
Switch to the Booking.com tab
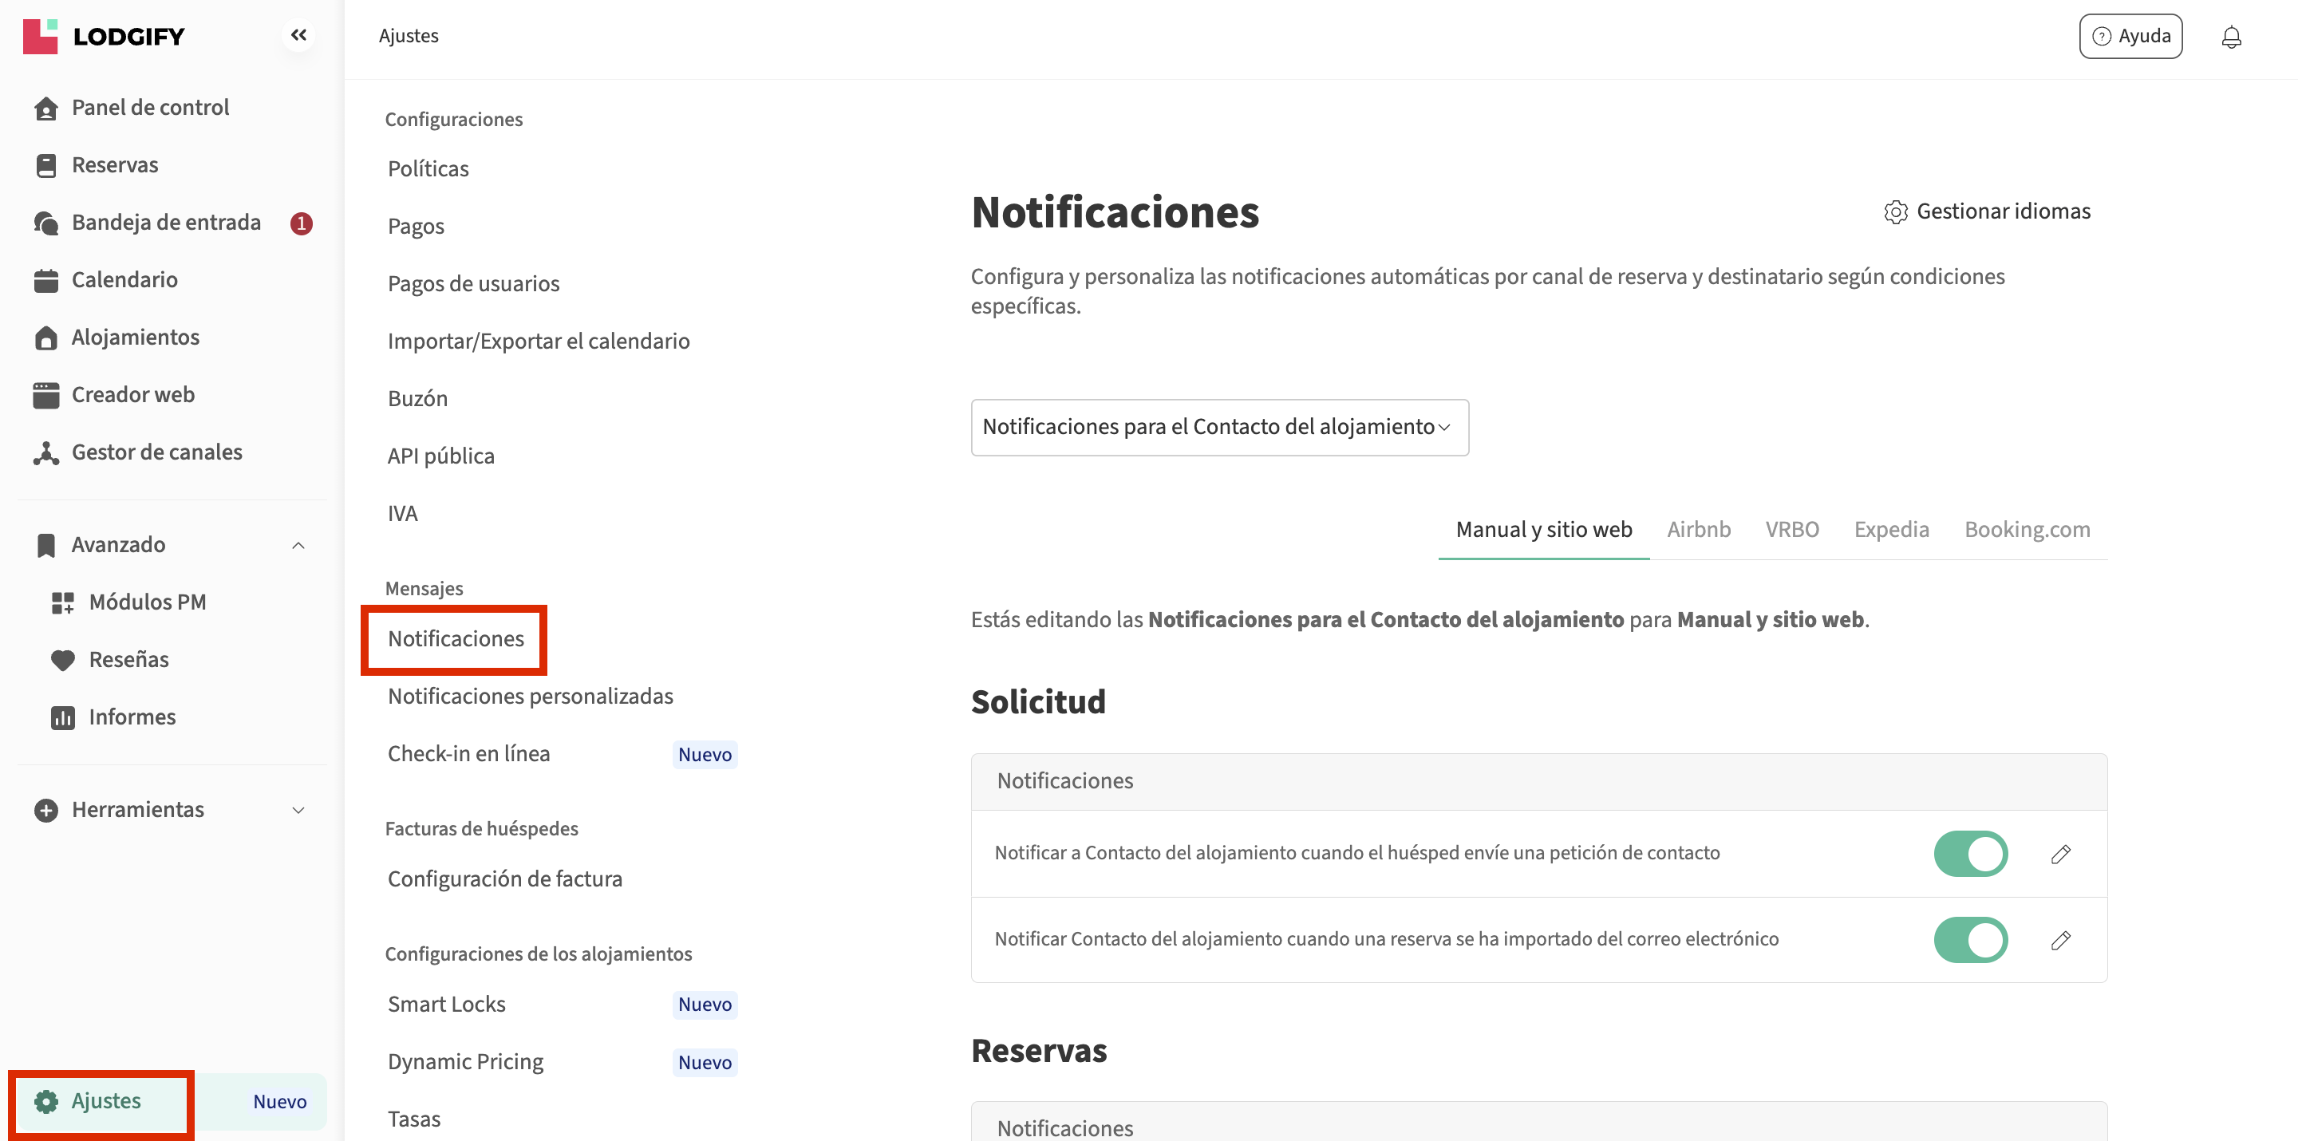coord(2026,530)
